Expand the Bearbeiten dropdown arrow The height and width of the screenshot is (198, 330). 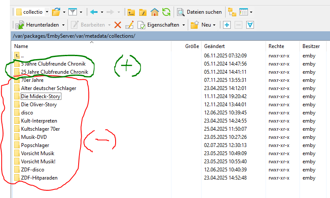109,25
